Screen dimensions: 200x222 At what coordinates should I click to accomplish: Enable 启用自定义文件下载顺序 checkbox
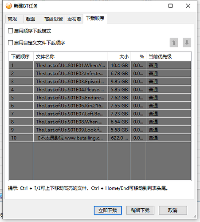click(10, 43)
